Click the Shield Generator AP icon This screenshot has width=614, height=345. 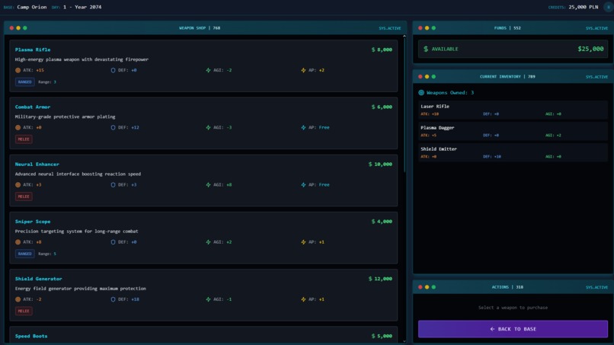pos(303,299)
